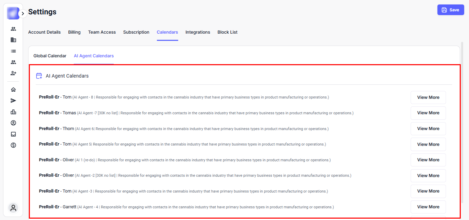Go to the Team Access tab
Image resolution: width=469 pixels, height=220 pixels.
click(102, 32)
